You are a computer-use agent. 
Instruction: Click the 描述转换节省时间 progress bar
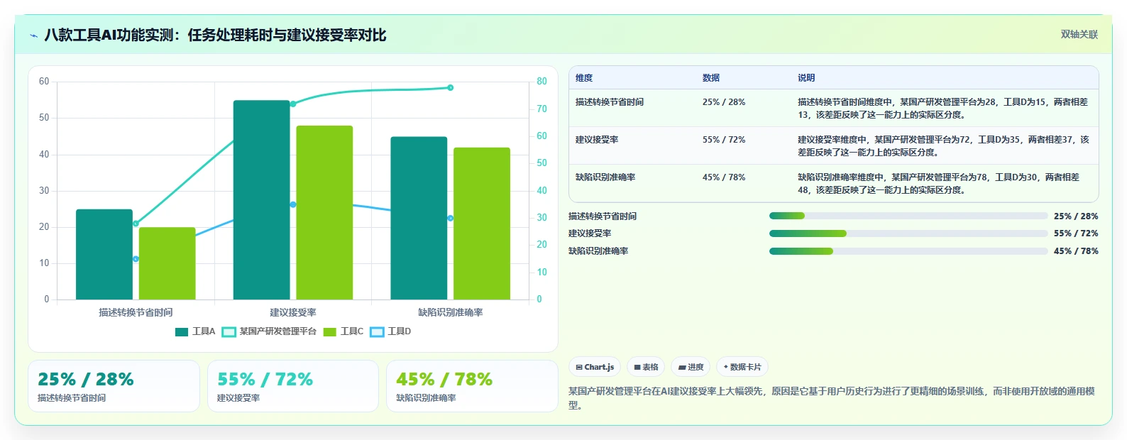coord(908,216)
